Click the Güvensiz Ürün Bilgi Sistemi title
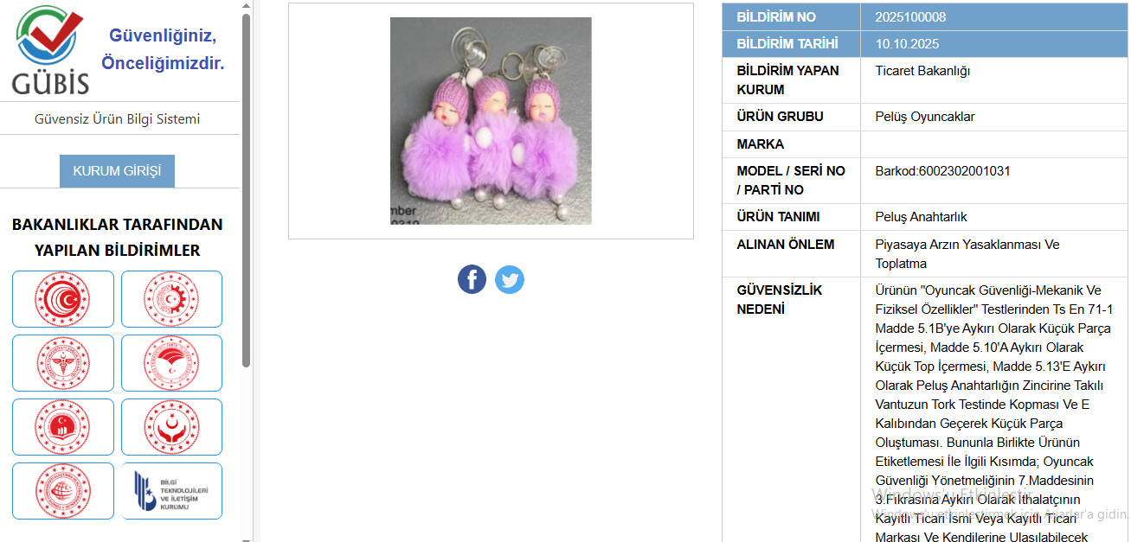1131x542 pixels. click(117, 119)
